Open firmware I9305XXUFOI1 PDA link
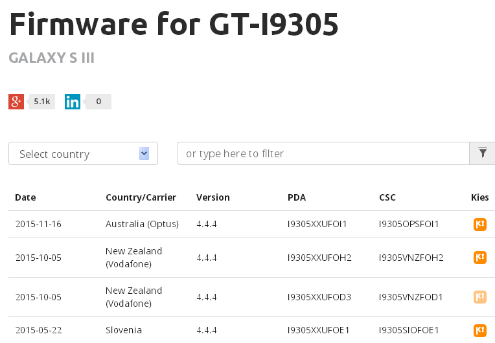495x343 pixels. click(x=317, y=225)
